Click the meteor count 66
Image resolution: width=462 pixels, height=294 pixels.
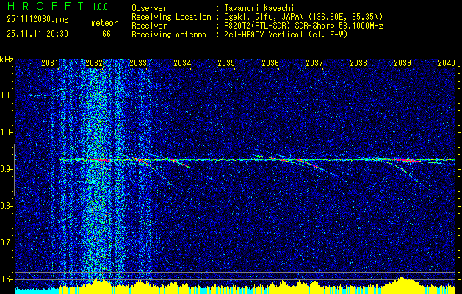(x=107, y=34)
